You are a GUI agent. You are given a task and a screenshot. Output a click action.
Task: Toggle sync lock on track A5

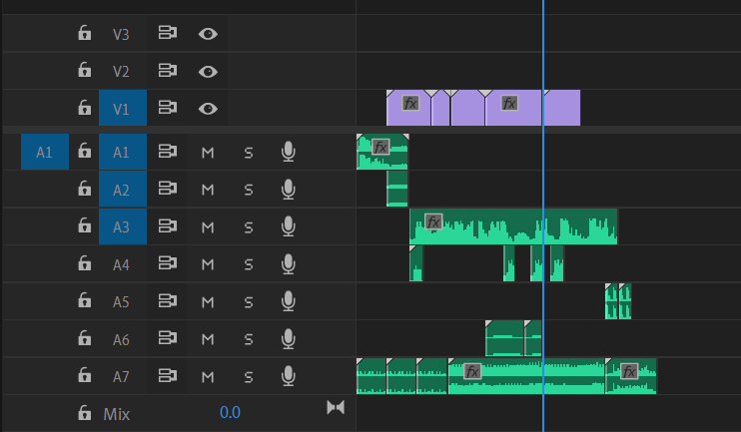(168, 302)
